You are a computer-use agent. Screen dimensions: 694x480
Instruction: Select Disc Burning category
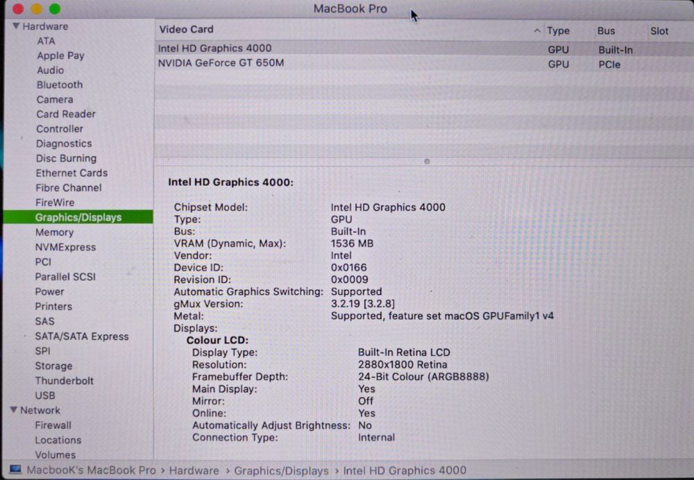click(x=66, y=158)
